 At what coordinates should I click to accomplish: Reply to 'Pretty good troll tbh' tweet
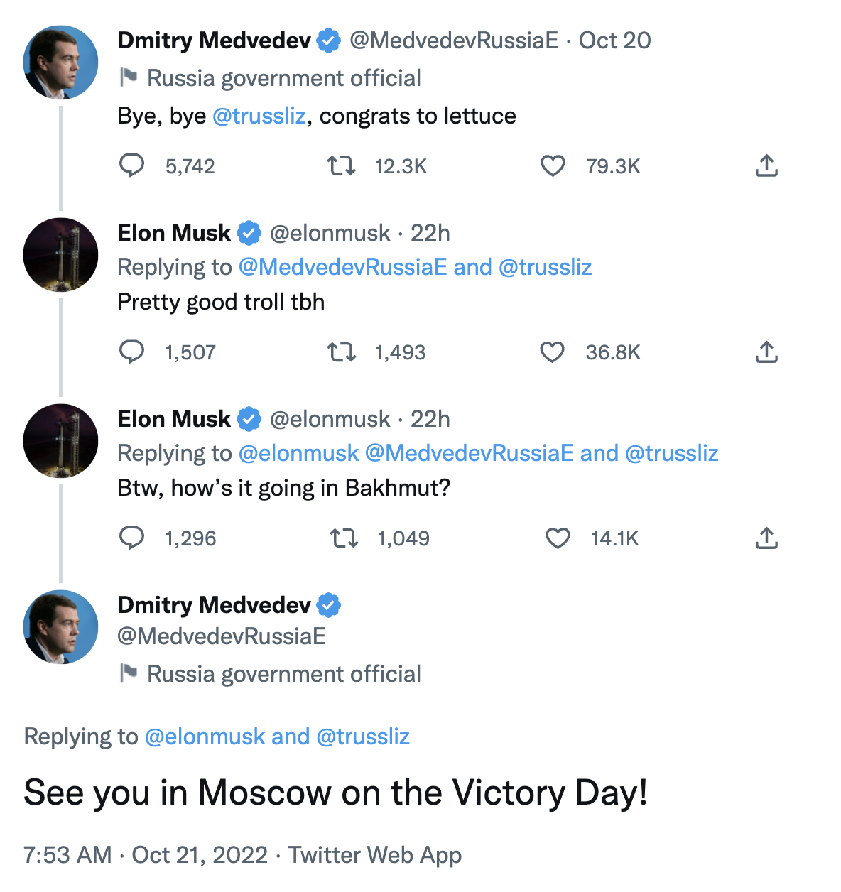[x=131, y=352]
